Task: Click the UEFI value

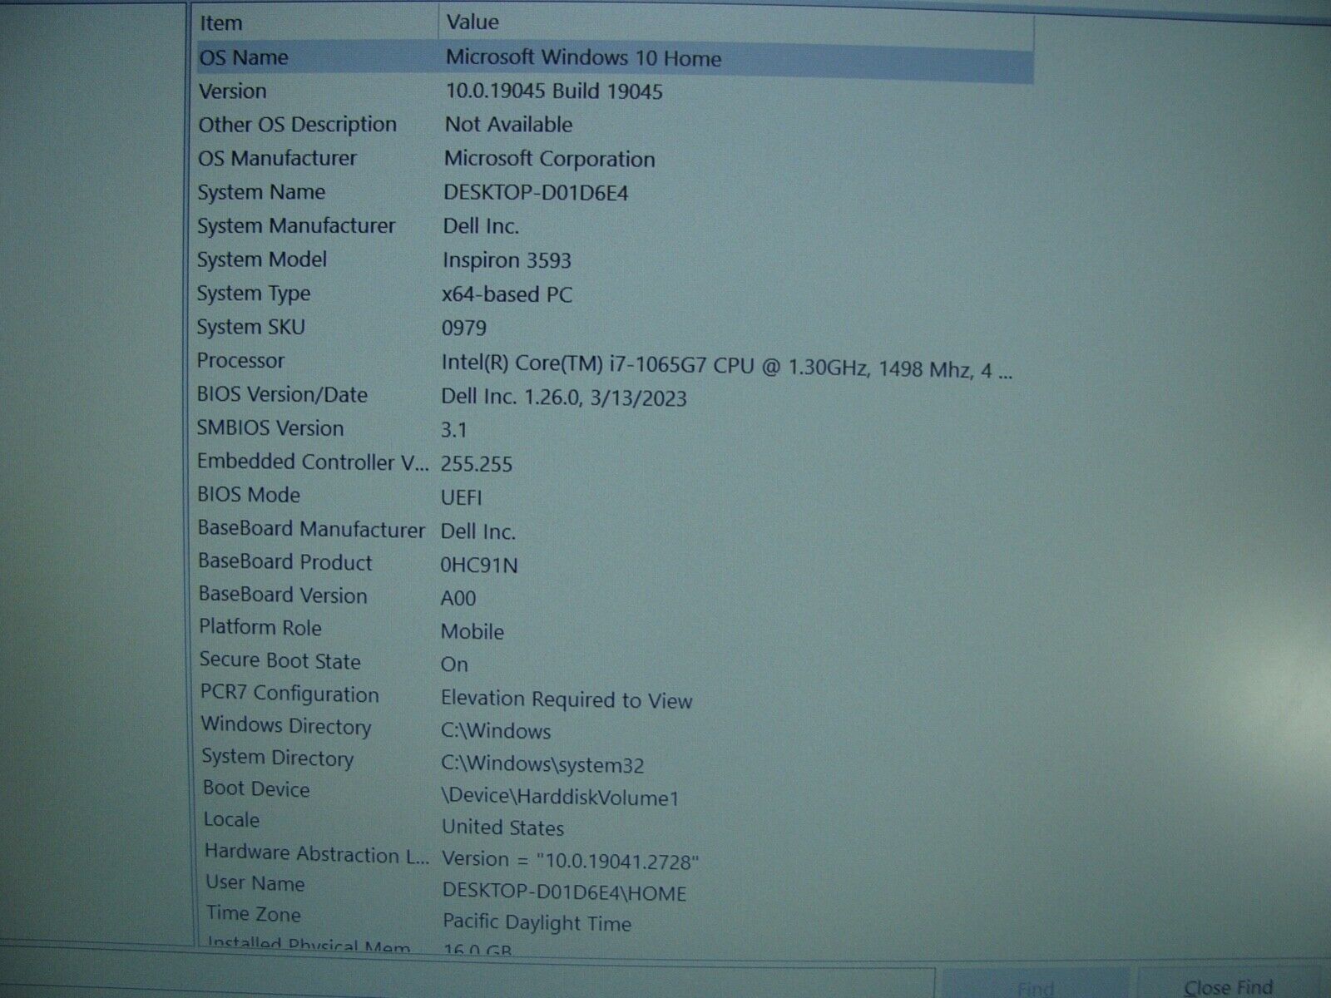Action: 461,497
